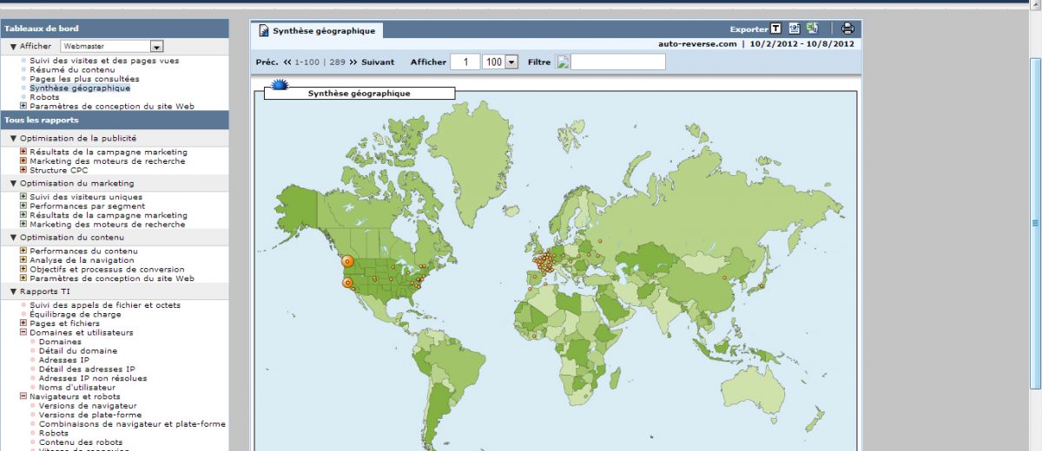Image resolution: width=1042 pixels, height=451 pixels.
Task: Click the document icon on Synthèse géographique tab
Action: pos(263,31)
